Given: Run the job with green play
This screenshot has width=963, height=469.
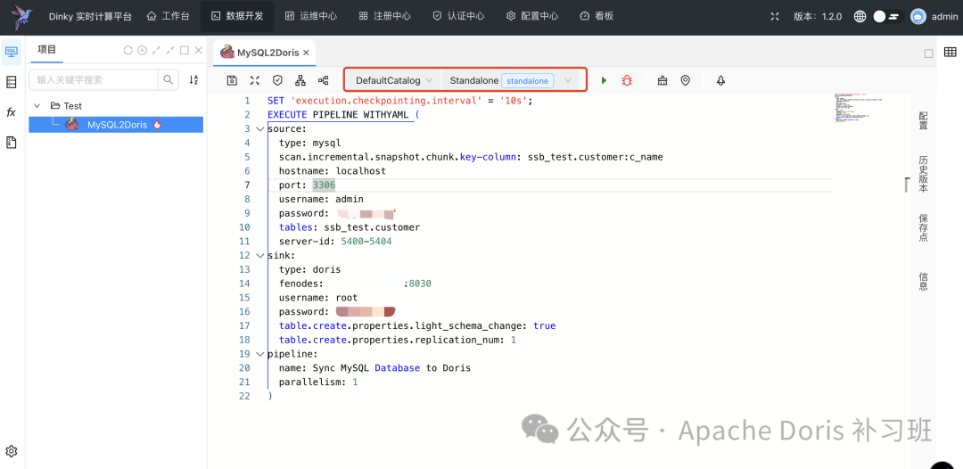Looking at the screenshot, I should [x=604, y=80].
